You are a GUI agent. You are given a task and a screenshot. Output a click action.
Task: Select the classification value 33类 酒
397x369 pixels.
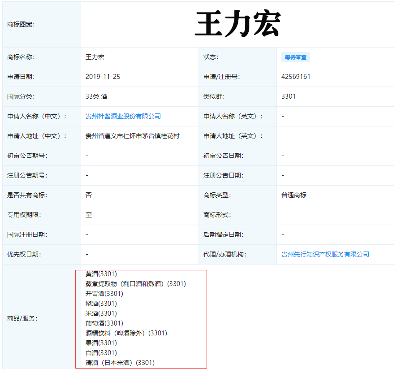pyautogui.click(x=96, y=96)
